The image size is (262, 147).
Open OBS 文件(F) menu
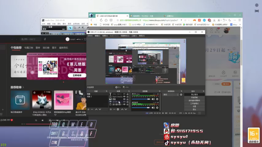click(x=90, y=36)
